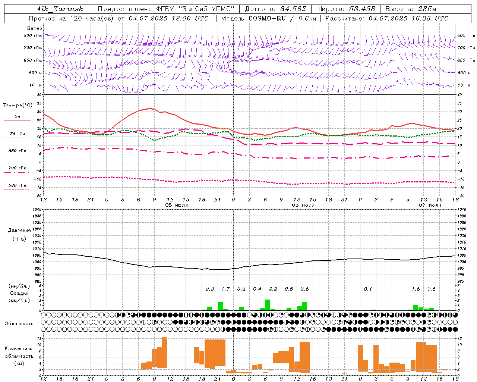Click the 2.2 precipitation total
Screen dimensions: 477x382
point(273,289)
